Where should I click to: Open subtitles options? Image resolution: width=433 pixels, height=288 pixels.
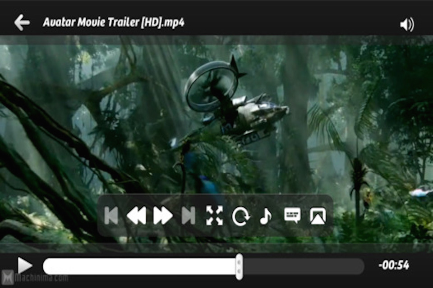point(292,215)
